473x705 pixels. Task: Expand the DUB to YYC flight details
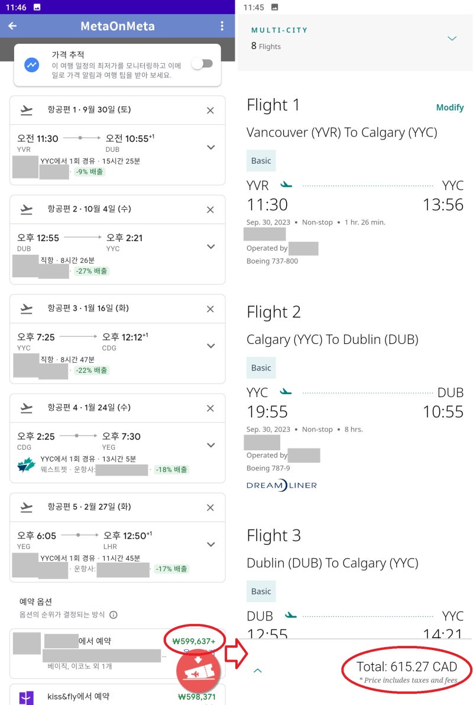click(x=210, y=246)
